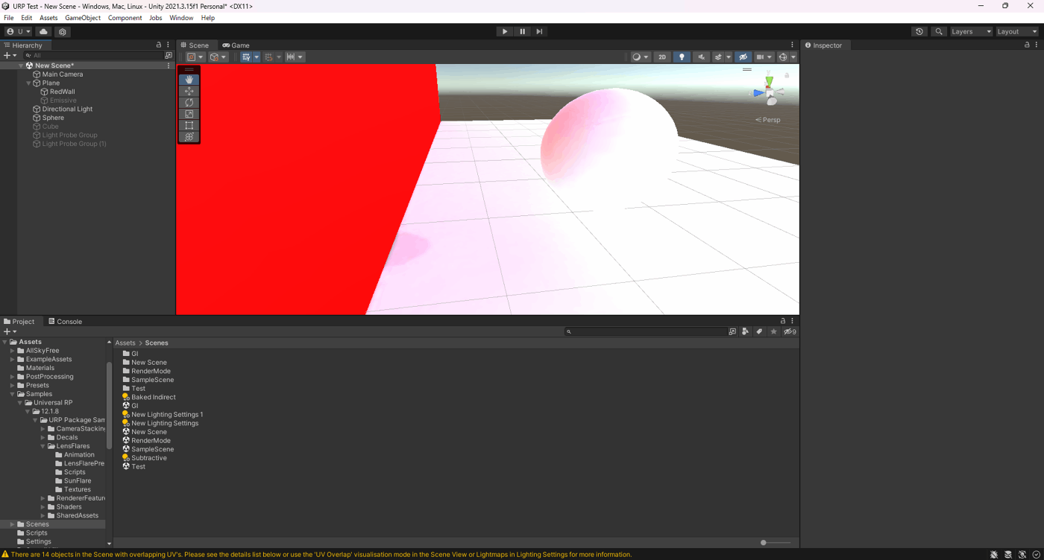Expand the AllSkyFree folder

tap(13, 351)
